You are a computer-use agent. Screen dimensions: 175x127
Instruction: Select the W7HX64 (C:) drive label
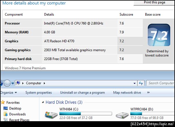click(x=69, y=109)
